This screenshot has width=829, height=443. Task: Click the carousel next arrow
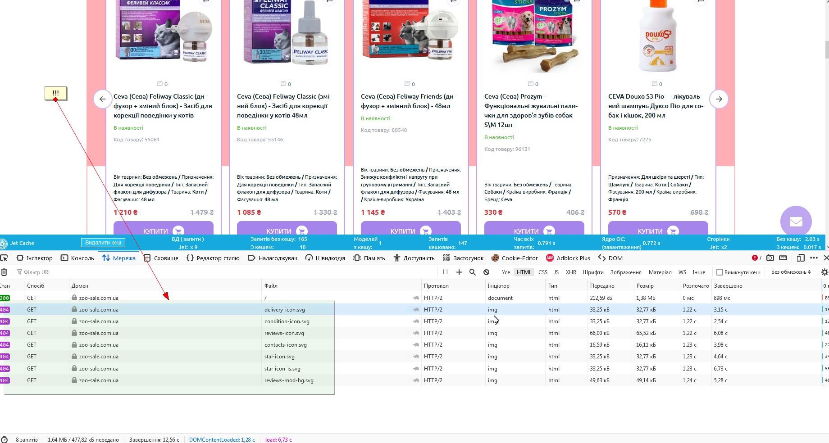click(719, 99)
